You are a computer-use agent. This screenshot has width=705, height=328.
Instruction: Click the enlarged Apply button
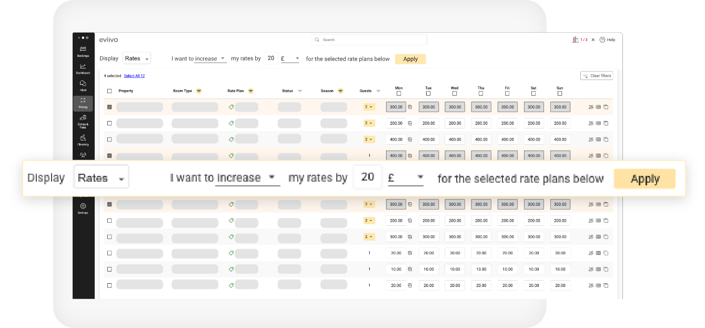point(644,179)
